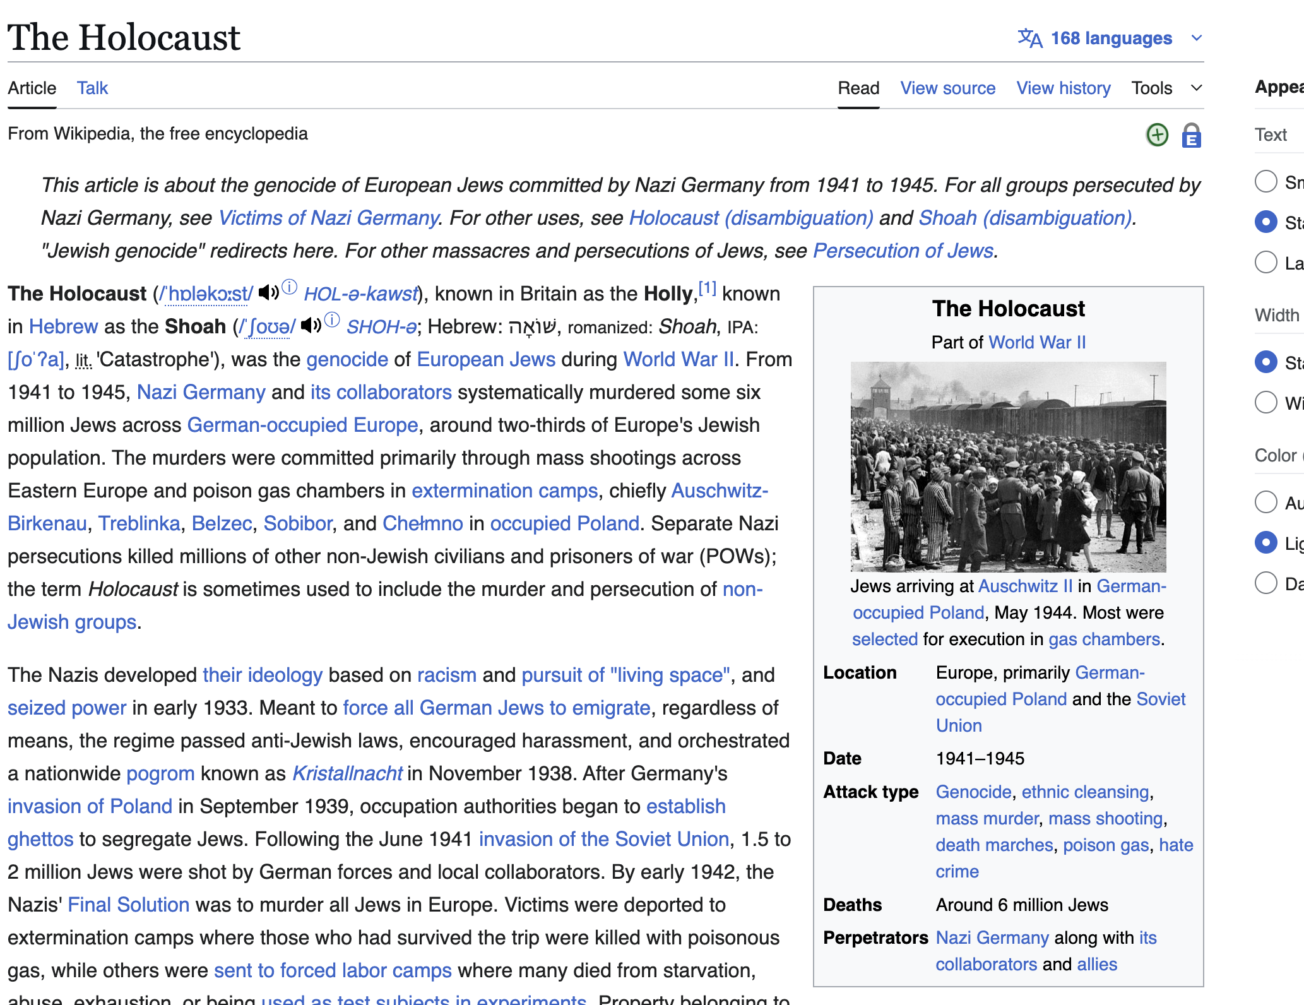Expand the Tools menu chevron
The height and width of the screenshot is (1005, 1304).
click(x=1196, y=88)
